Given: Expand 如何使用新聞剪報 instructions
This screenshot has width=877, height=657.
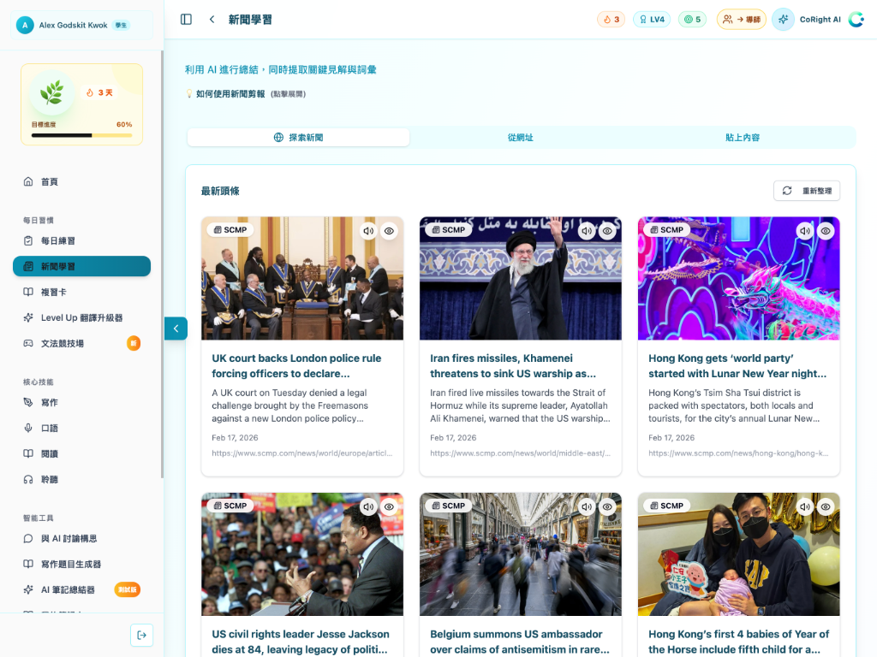Looking at the screenshot, I should (246, 94).
